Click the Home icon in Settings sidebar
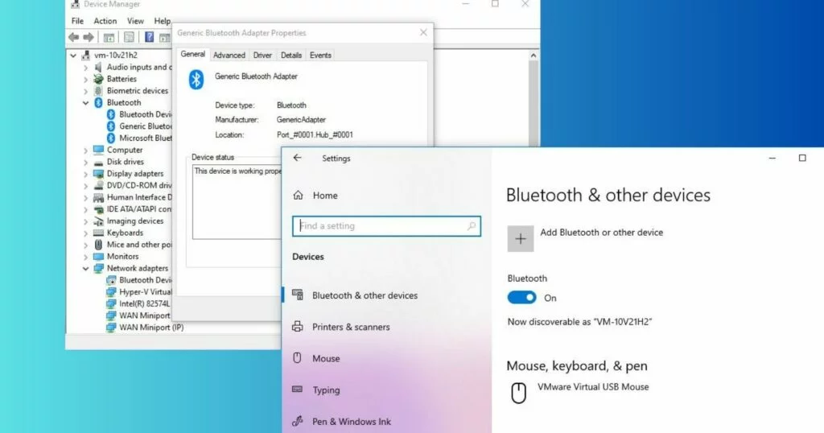The height and width of the screenshot is (433, 824). (x=299, y=196)
